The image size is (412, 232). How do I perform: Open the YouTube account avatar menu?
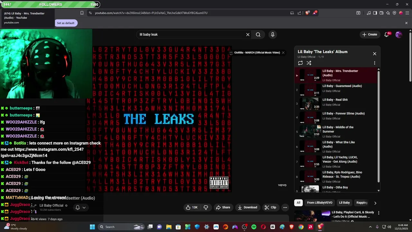click(399, 34)
